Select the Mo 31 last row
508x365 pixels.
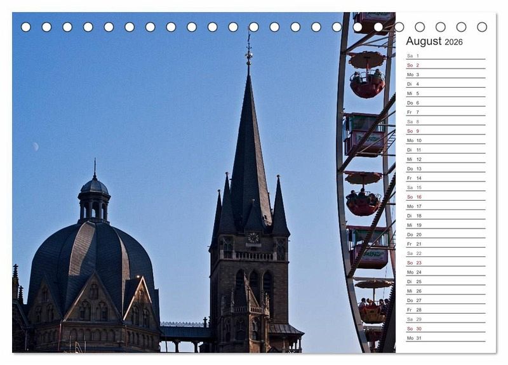[x=445, y=338]
